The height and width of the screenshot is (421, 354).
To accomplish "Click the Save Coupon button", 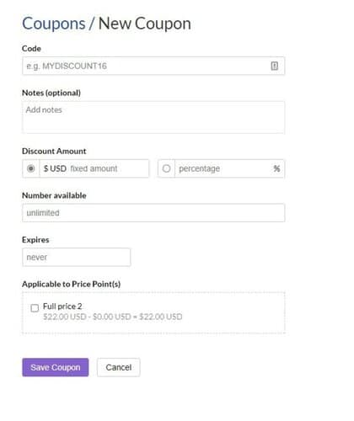I will [56, 367].
